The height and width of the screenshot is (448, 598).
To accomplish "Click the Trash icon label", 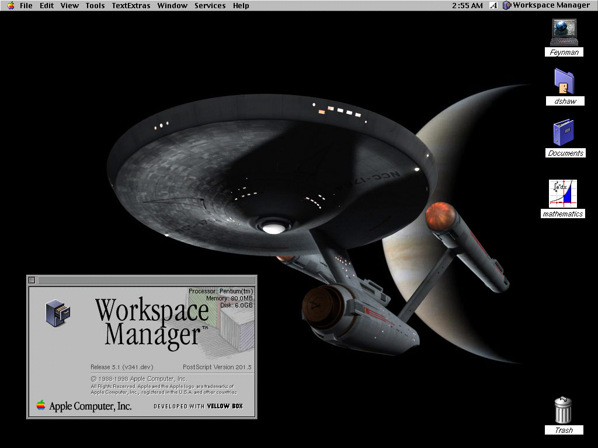I will point(564,430).
